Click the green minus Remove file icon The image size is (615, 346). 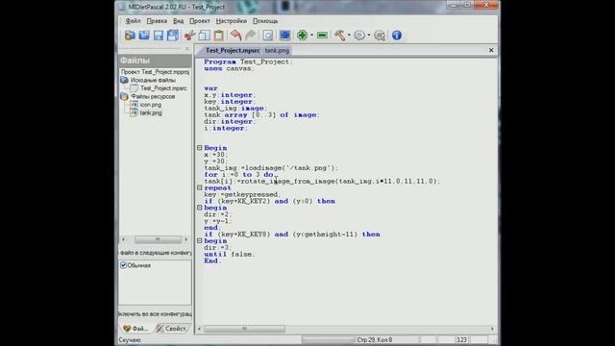tap(323, 36)
